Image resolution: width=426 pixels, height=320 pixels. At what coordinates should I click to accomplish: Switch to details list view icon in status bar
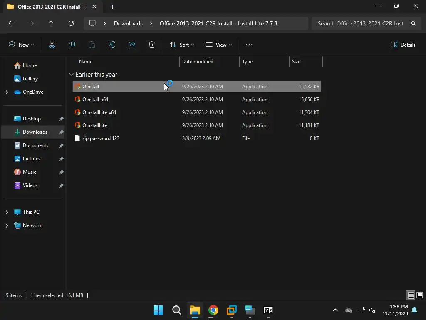pyautogui.click(x=411, y=295)
